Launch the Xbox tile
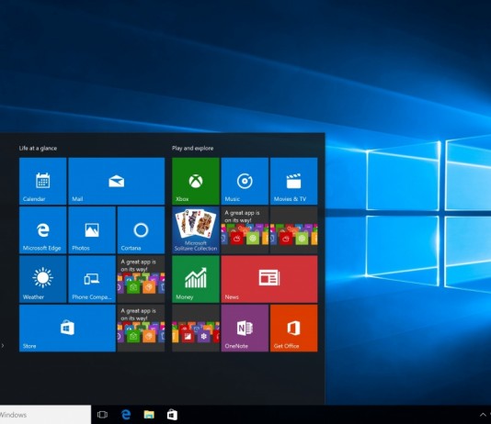This screenshot has height=424, width=491. point(196,181)
